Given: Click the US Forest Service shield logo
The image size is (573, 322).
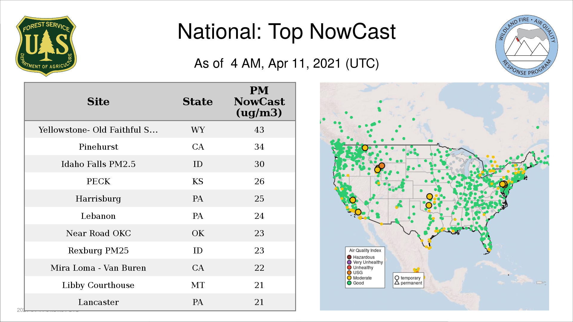Looking at the screenshot, I should click(46, 46).
